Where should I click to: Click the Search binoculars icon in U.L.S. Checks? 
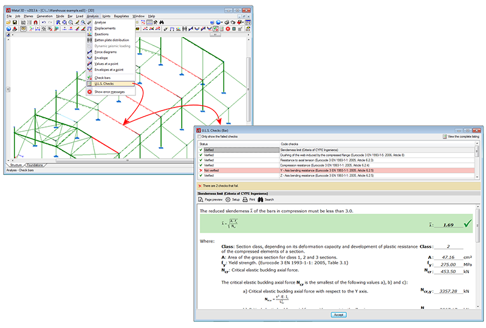click(261, 200)
